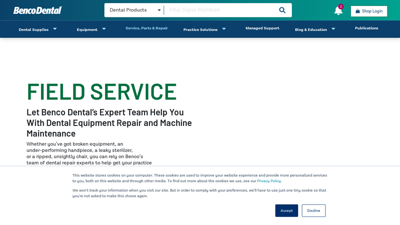This screenshot has height=225, width=400.
Task: Open the notifications bell icon
Action: (338, 11)
